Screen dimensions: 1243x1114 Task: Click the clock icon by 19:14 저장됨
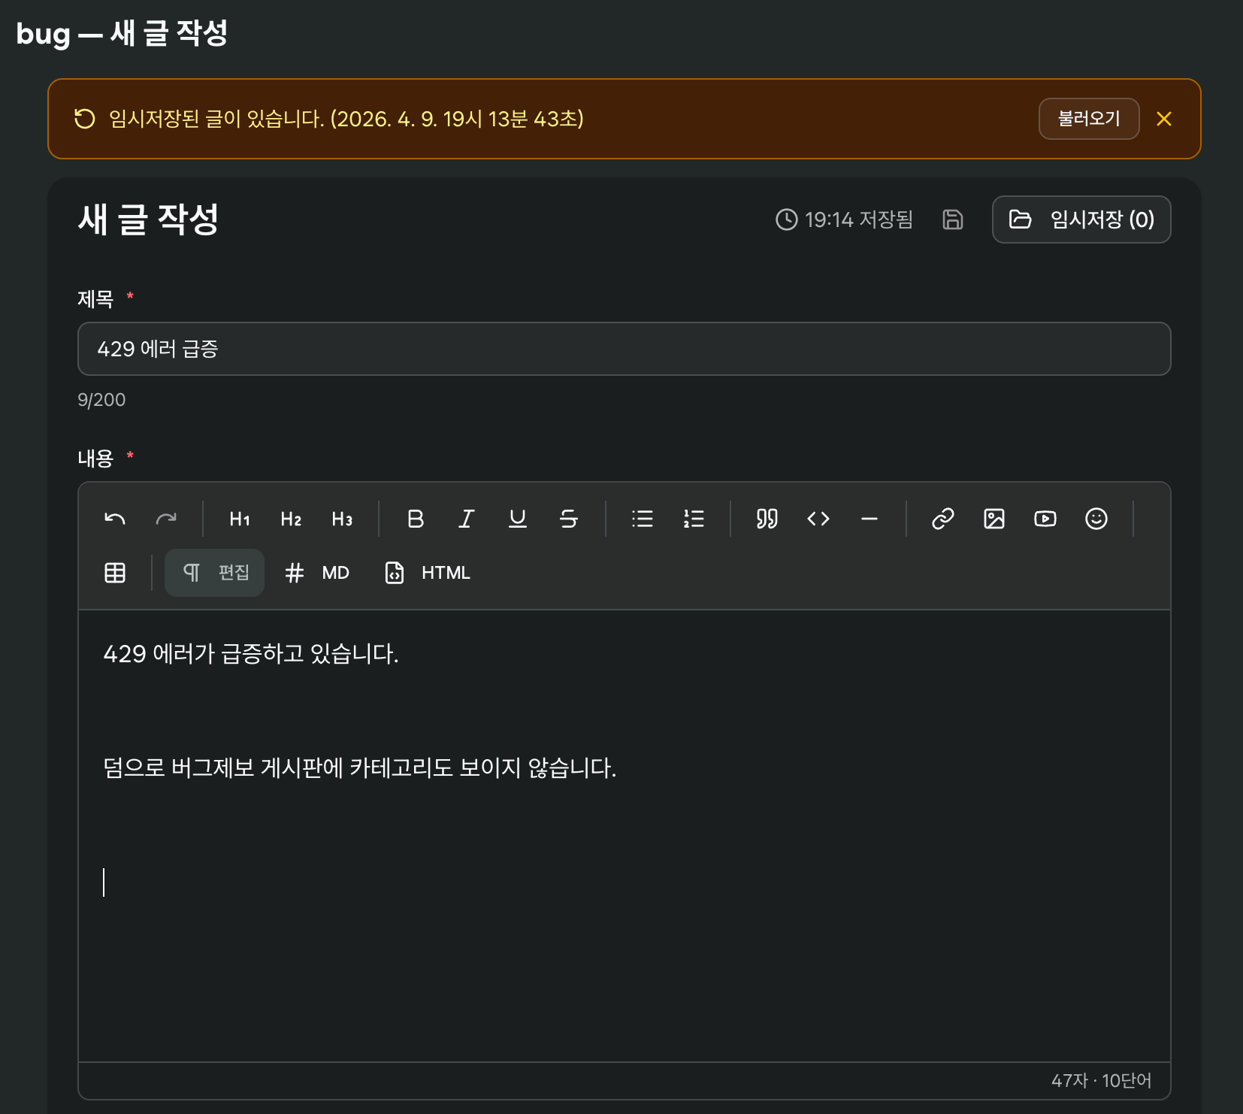coord(787,219)
